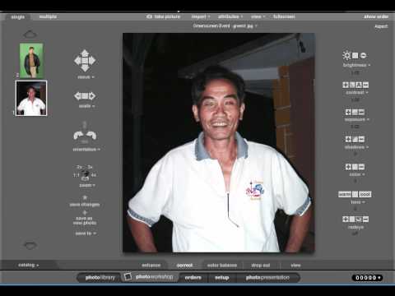Expand the brightness dropdown arrow

369,65
